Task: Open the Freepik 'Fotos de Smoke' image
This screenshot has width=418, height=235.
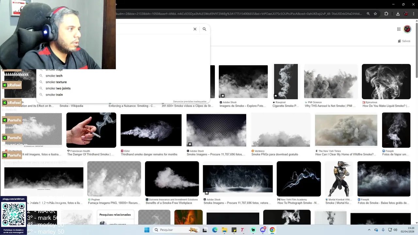Action: point(384,179)
